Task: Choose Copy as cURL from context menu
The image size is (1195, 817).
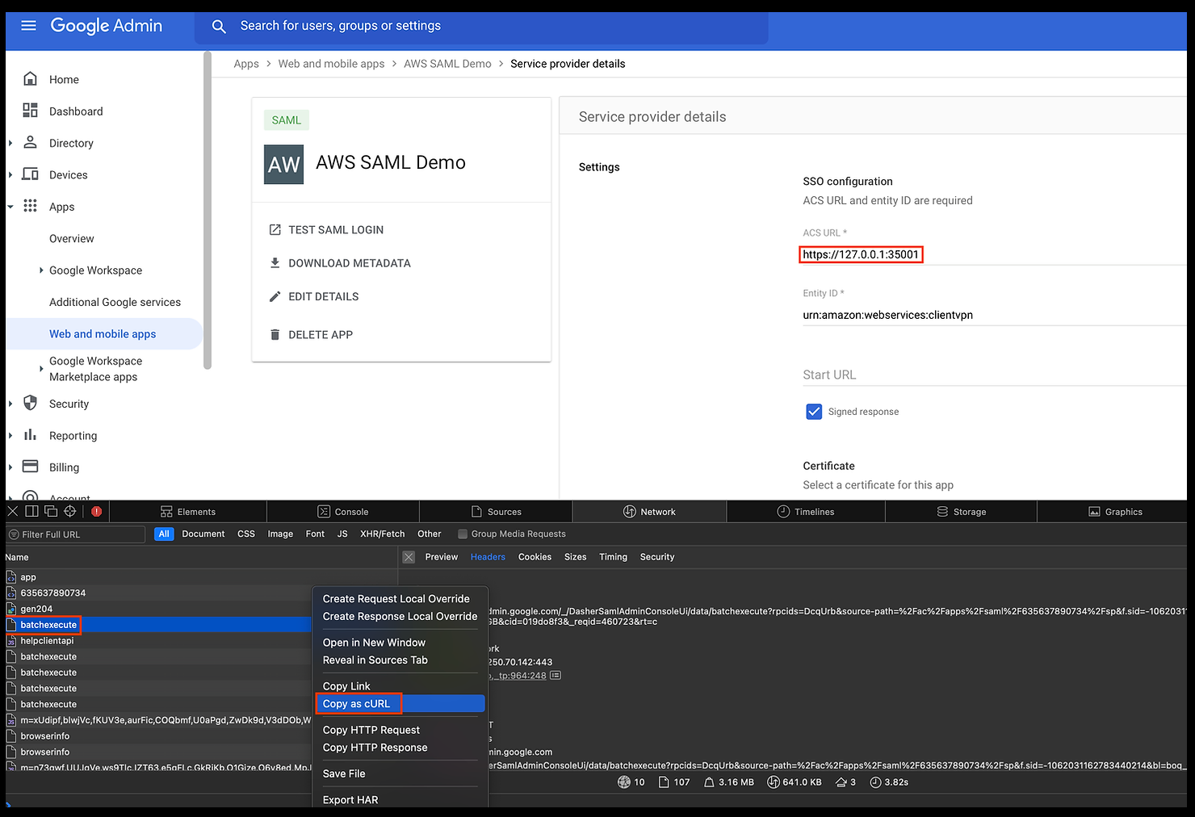Action: 400,704
